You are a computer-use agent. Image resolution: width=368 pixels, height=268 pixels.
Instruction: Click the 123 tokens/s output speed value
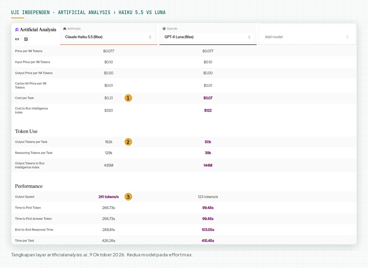(x=208, y=197)
